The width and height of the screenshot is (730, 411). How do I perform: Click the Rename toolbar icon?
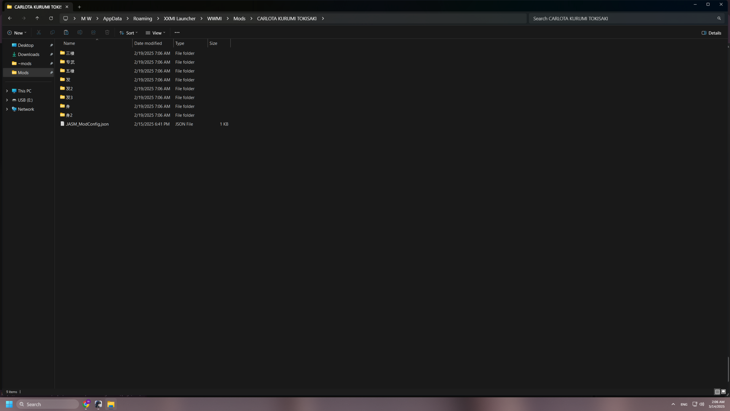coord(80,33)
